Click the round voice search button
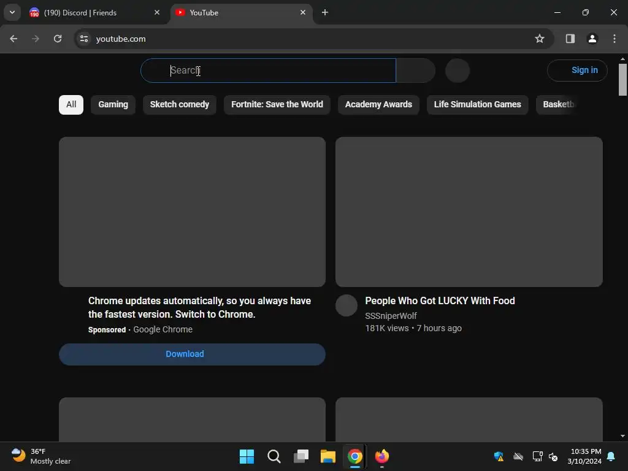The height and width of the screenshot is (471, 628). [458, 71]
